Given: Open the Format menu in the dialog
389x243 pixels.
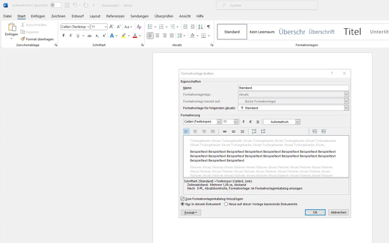Looking at the screenshot, I should (x=191, y=212).
